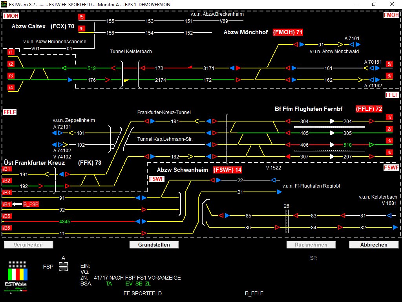Select the red B_FSP label
402x302 pixels.
tap(31, 204)
